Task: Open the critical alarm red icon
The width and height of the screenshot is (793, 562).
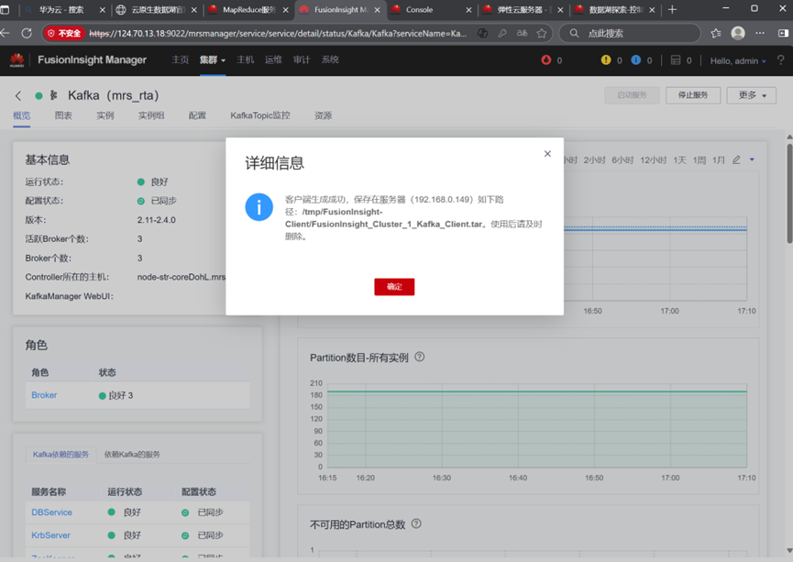Action: pos(545,61)
